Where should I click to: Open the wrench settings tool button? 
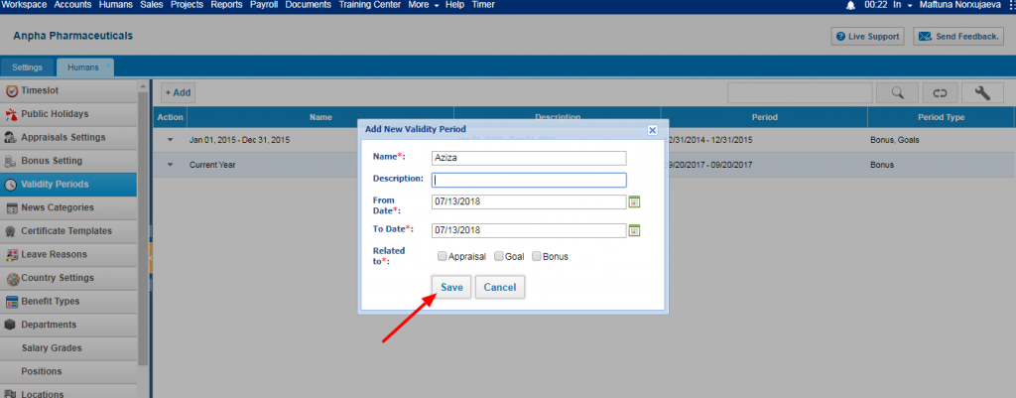[x=983, y=93]
